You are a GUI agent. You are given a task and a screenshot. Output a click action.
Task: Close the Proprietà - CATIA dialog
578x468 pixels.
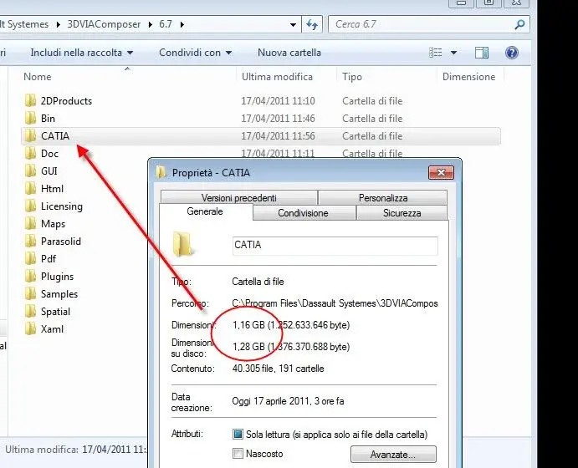coord(441,172)
